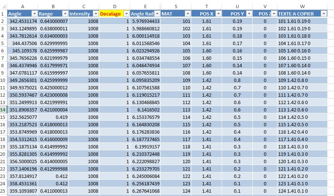
Task: Select row 14 header
Action: pos(3,110)
